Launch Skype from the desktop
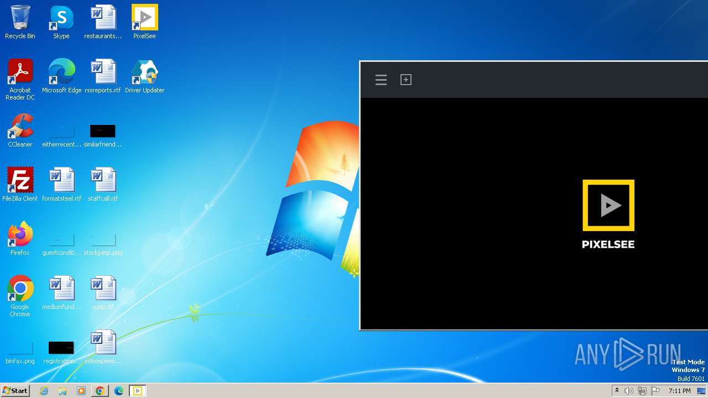 [61, 22]
